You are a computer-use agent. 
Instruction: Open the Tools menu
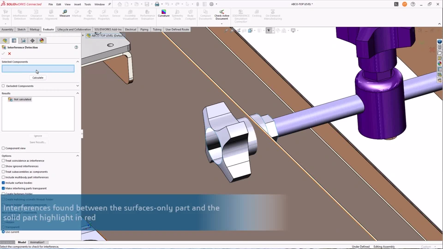[x=87, y=4]
